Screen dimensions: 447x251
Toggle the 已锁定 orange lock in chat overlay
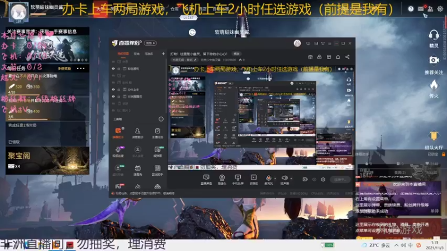443,154
